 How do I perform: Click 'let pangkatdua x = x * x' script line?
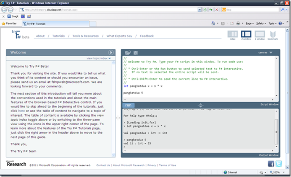[x=143, y=86]
